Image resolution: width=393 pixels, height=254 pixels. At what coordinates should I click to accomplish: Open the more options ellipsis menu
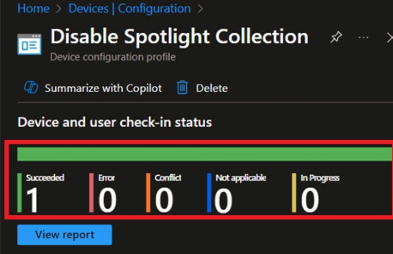point(363,38)
